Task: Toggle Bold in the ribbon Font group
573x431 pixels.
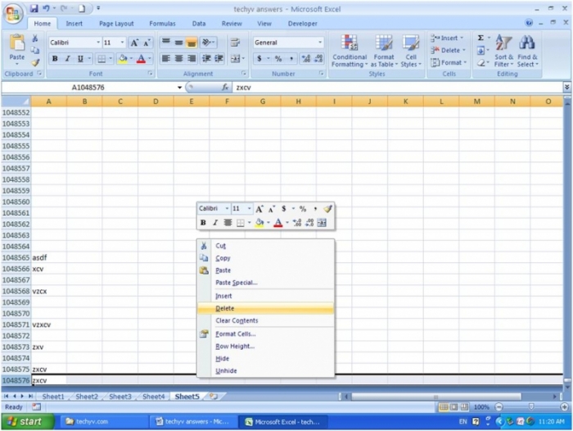Action: (55, 59)
